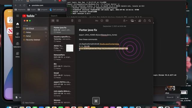Open the Monero note

62,102
